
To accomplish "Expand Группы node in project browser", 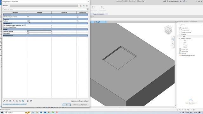I will (178, 53).
